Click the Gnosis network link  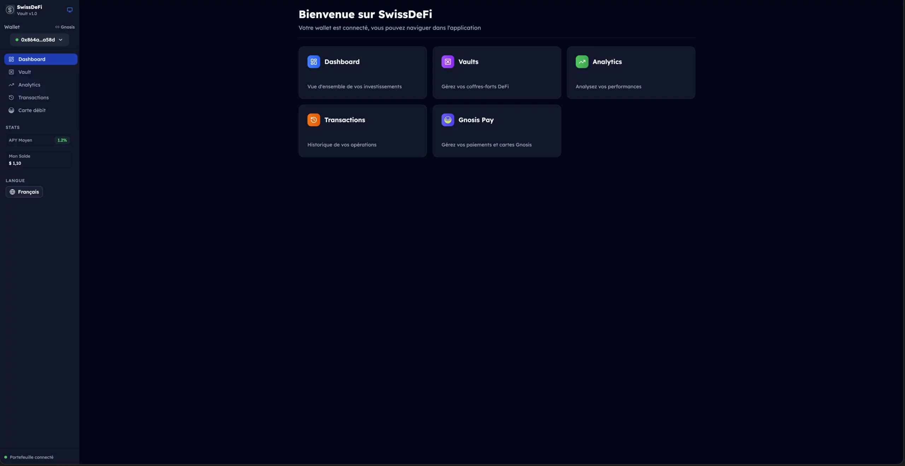[x=65, y=27]
